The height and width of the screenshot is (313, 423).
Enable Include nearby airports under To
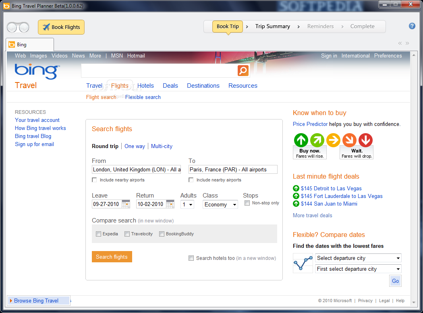pos(191,180)
